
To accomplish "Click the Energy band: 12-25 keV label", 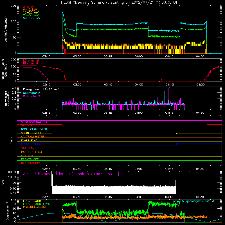I will [x=41, y=89].
